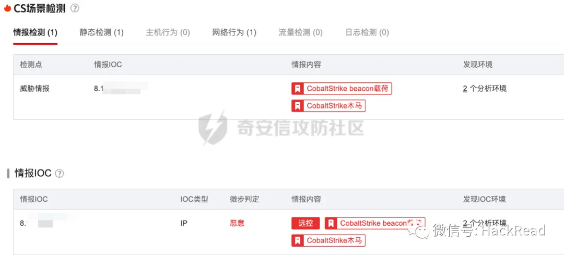Viewport: 564px width, 255px height.
Task: Click the 2 个分析环境 link in IOC table
Action: point(485,222)
